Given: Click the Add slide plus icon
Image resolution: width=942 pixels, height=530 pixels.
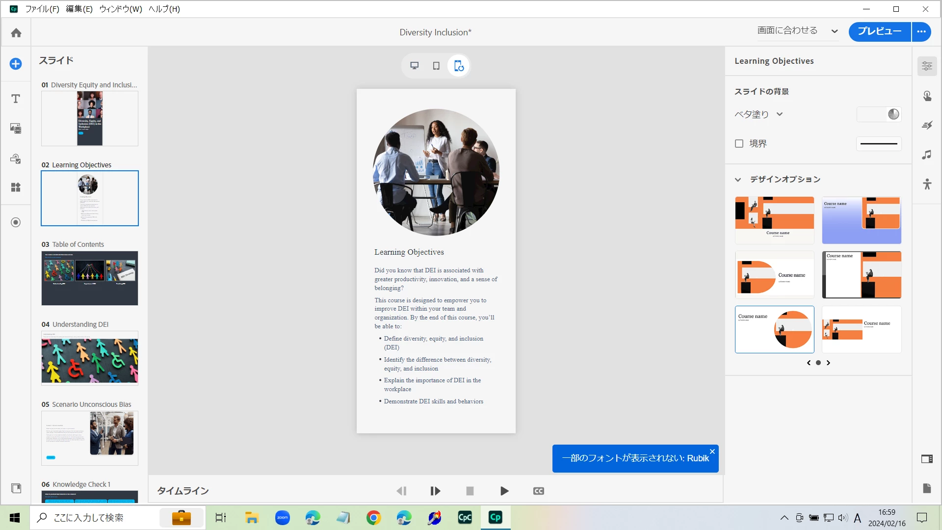Looking at the screenshot, I should 16,64.
